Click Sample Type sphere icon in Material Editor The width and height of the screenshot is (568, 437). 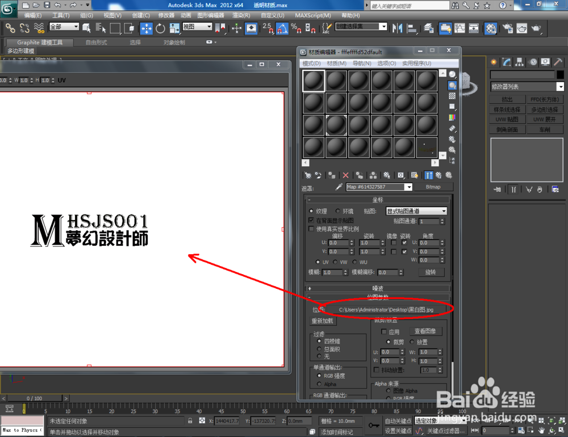pyautogui.click(x=452, y=74)
